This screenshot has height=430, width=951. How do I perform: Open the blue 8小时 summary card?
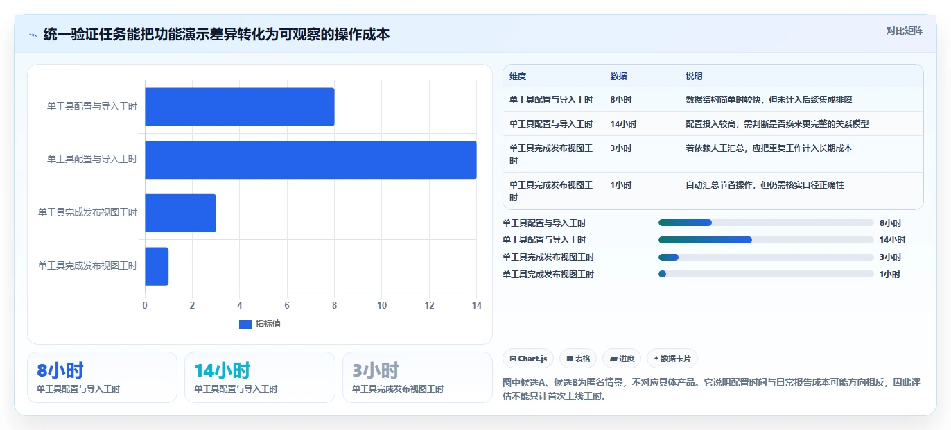(103, 377)
